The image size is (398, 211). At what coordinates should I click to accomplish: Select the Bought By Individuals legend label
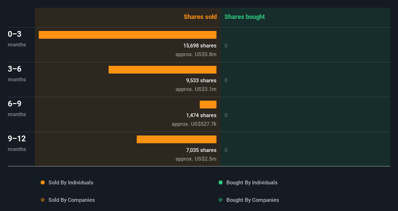[x=252, y=182]
